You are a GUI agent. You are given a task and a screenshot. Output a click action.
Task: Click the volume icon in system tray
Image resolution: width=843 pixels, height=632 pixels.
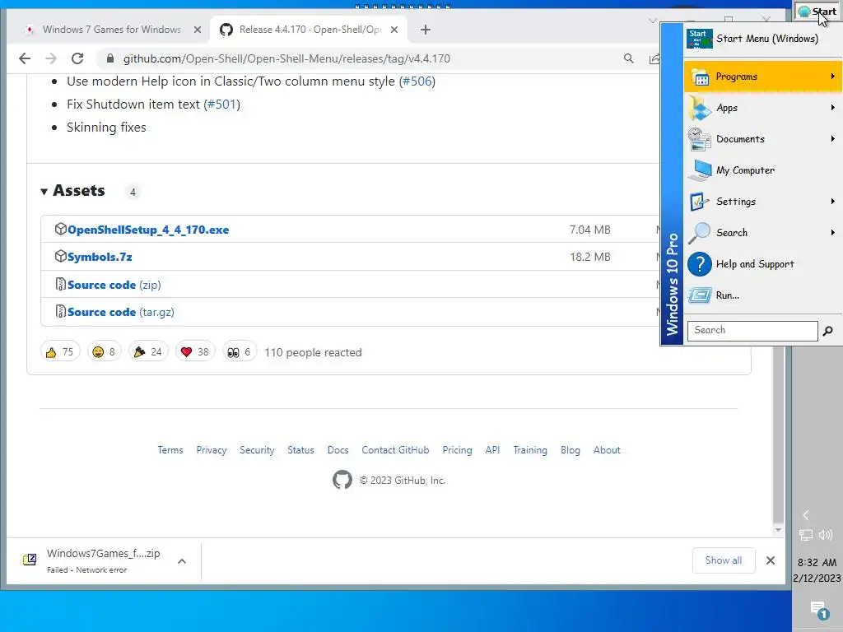(x=826, y=535)
